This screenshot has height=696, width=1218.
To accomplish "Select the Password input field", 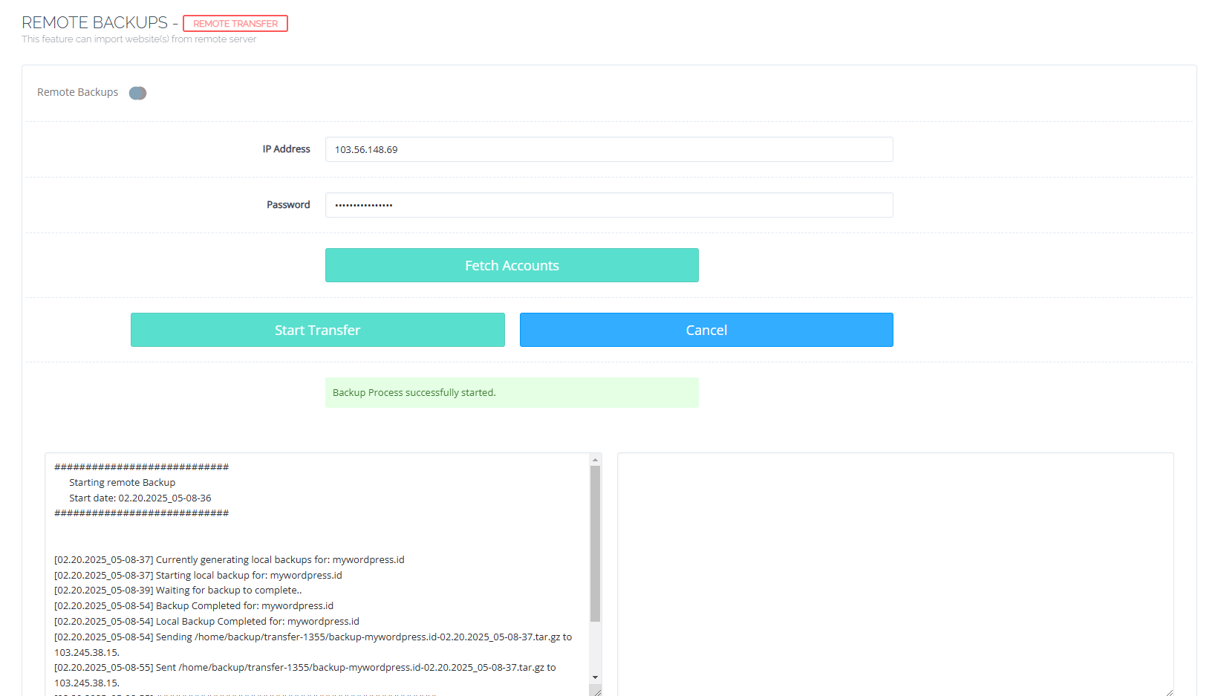I will [609, 205].
